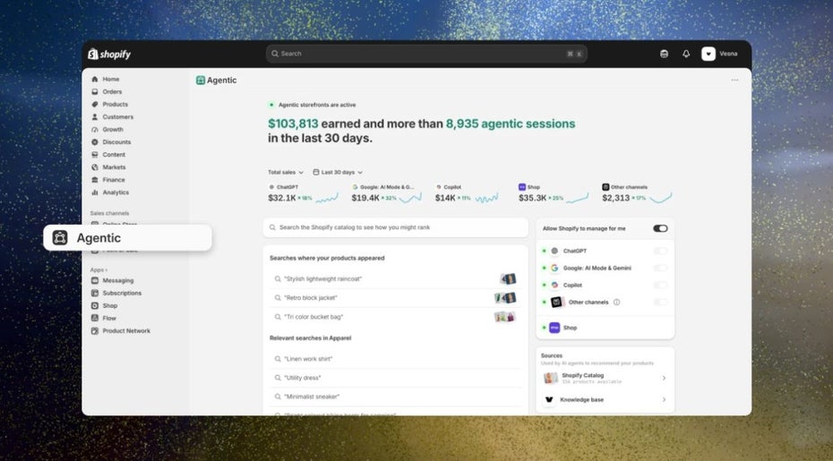Viewport: 833px width, 461px height.
Task: Click the Knowledge base logo icon
Action: [549, 399]
